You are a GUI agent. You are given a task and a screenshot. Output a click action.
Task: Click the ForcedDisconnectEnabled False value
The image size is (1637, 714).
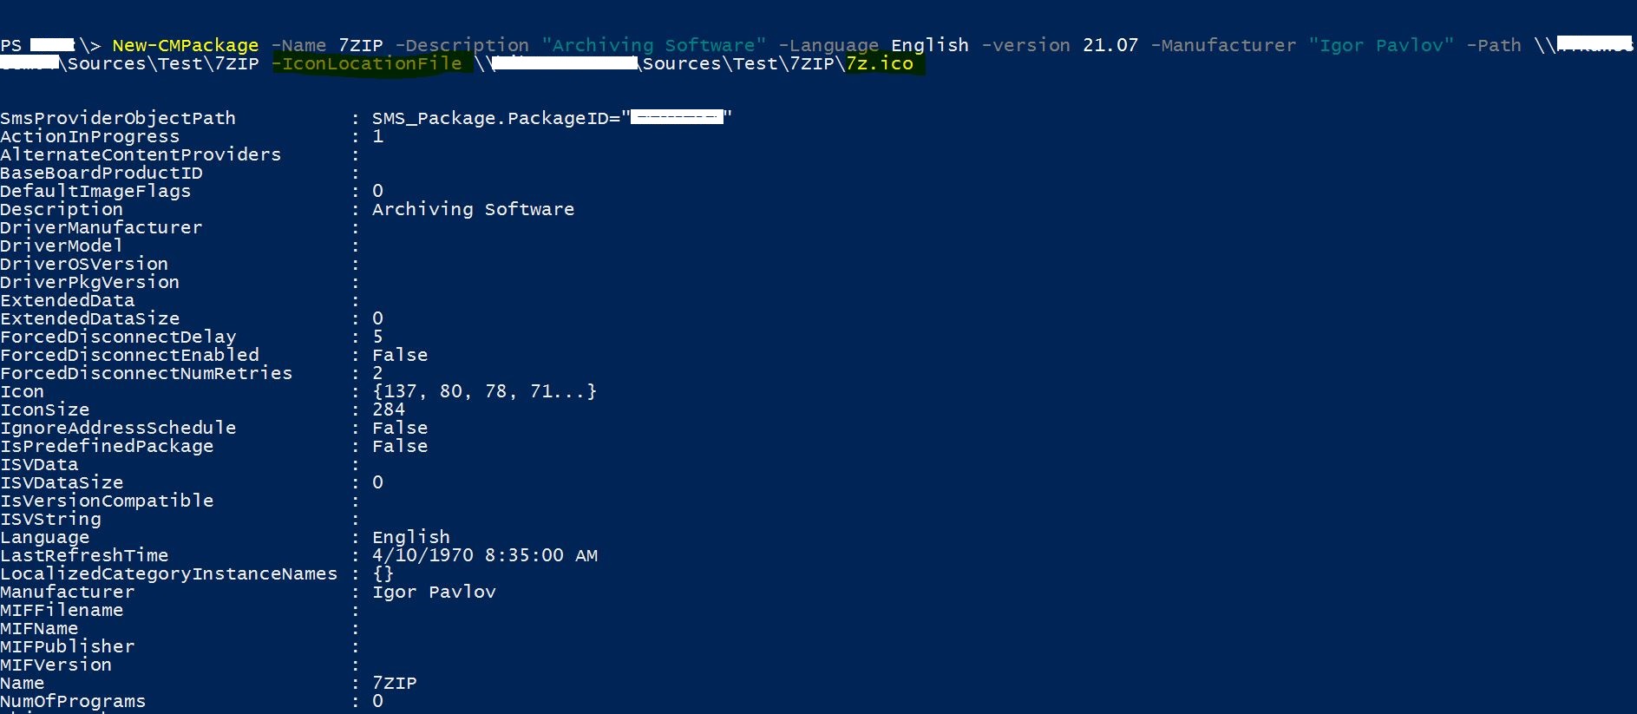pyautogui.click(x=400, y=355)
